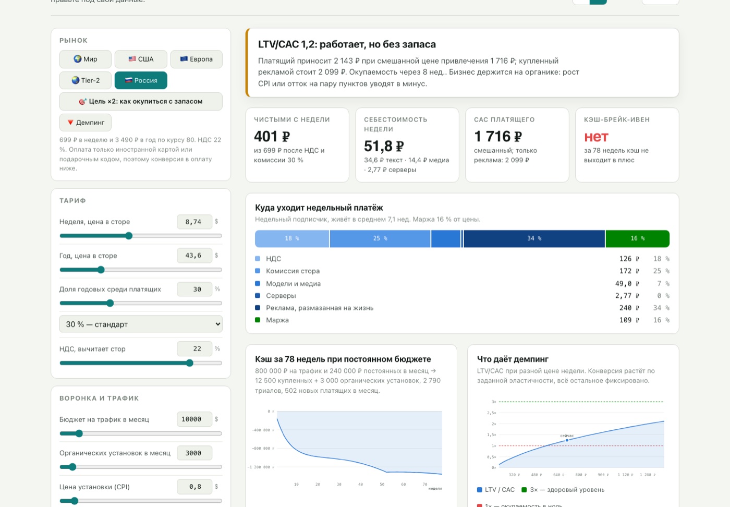
Task: Choose the США market preset
Action: pyautogui.click(x=141, y=59)
